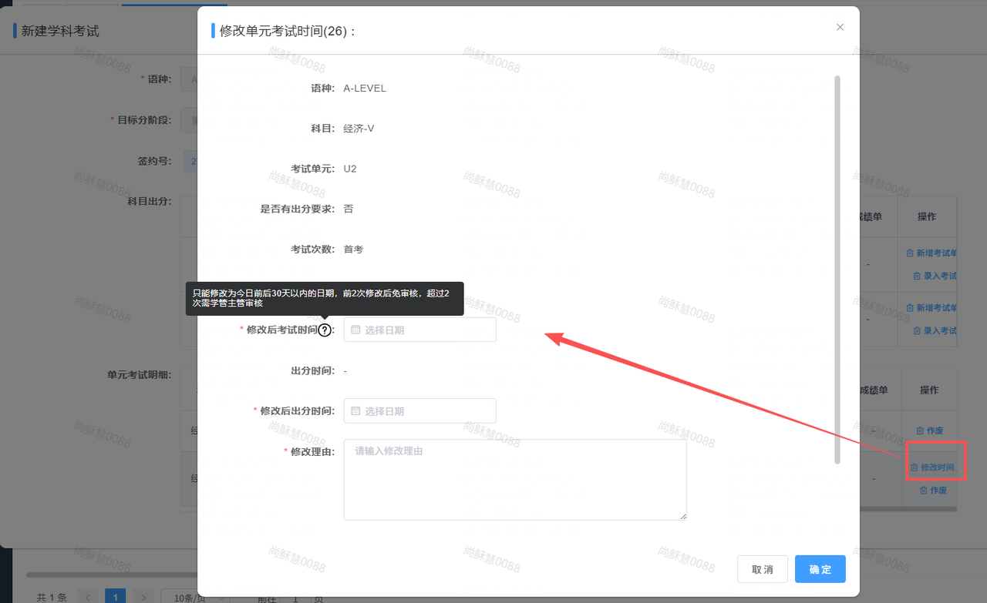Image resolution: width=987 pixels, height=603 pixels.
Task: Click the horizontal scrollbar below the table
Action: click(x=112, y=575)
